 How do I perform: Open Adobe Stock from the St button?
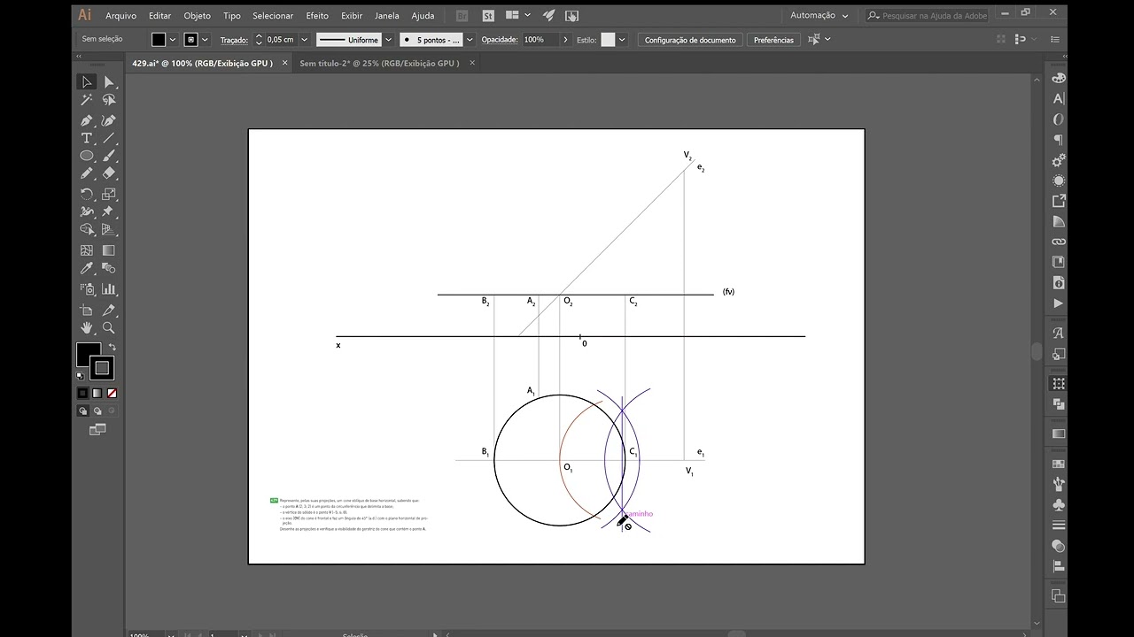[488, 16]
